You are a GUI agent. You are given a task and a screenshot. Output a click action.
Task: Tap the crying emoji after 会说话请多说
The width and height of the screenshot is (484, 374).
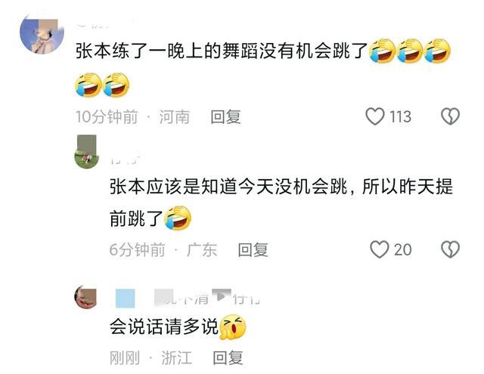coord(233,327)
